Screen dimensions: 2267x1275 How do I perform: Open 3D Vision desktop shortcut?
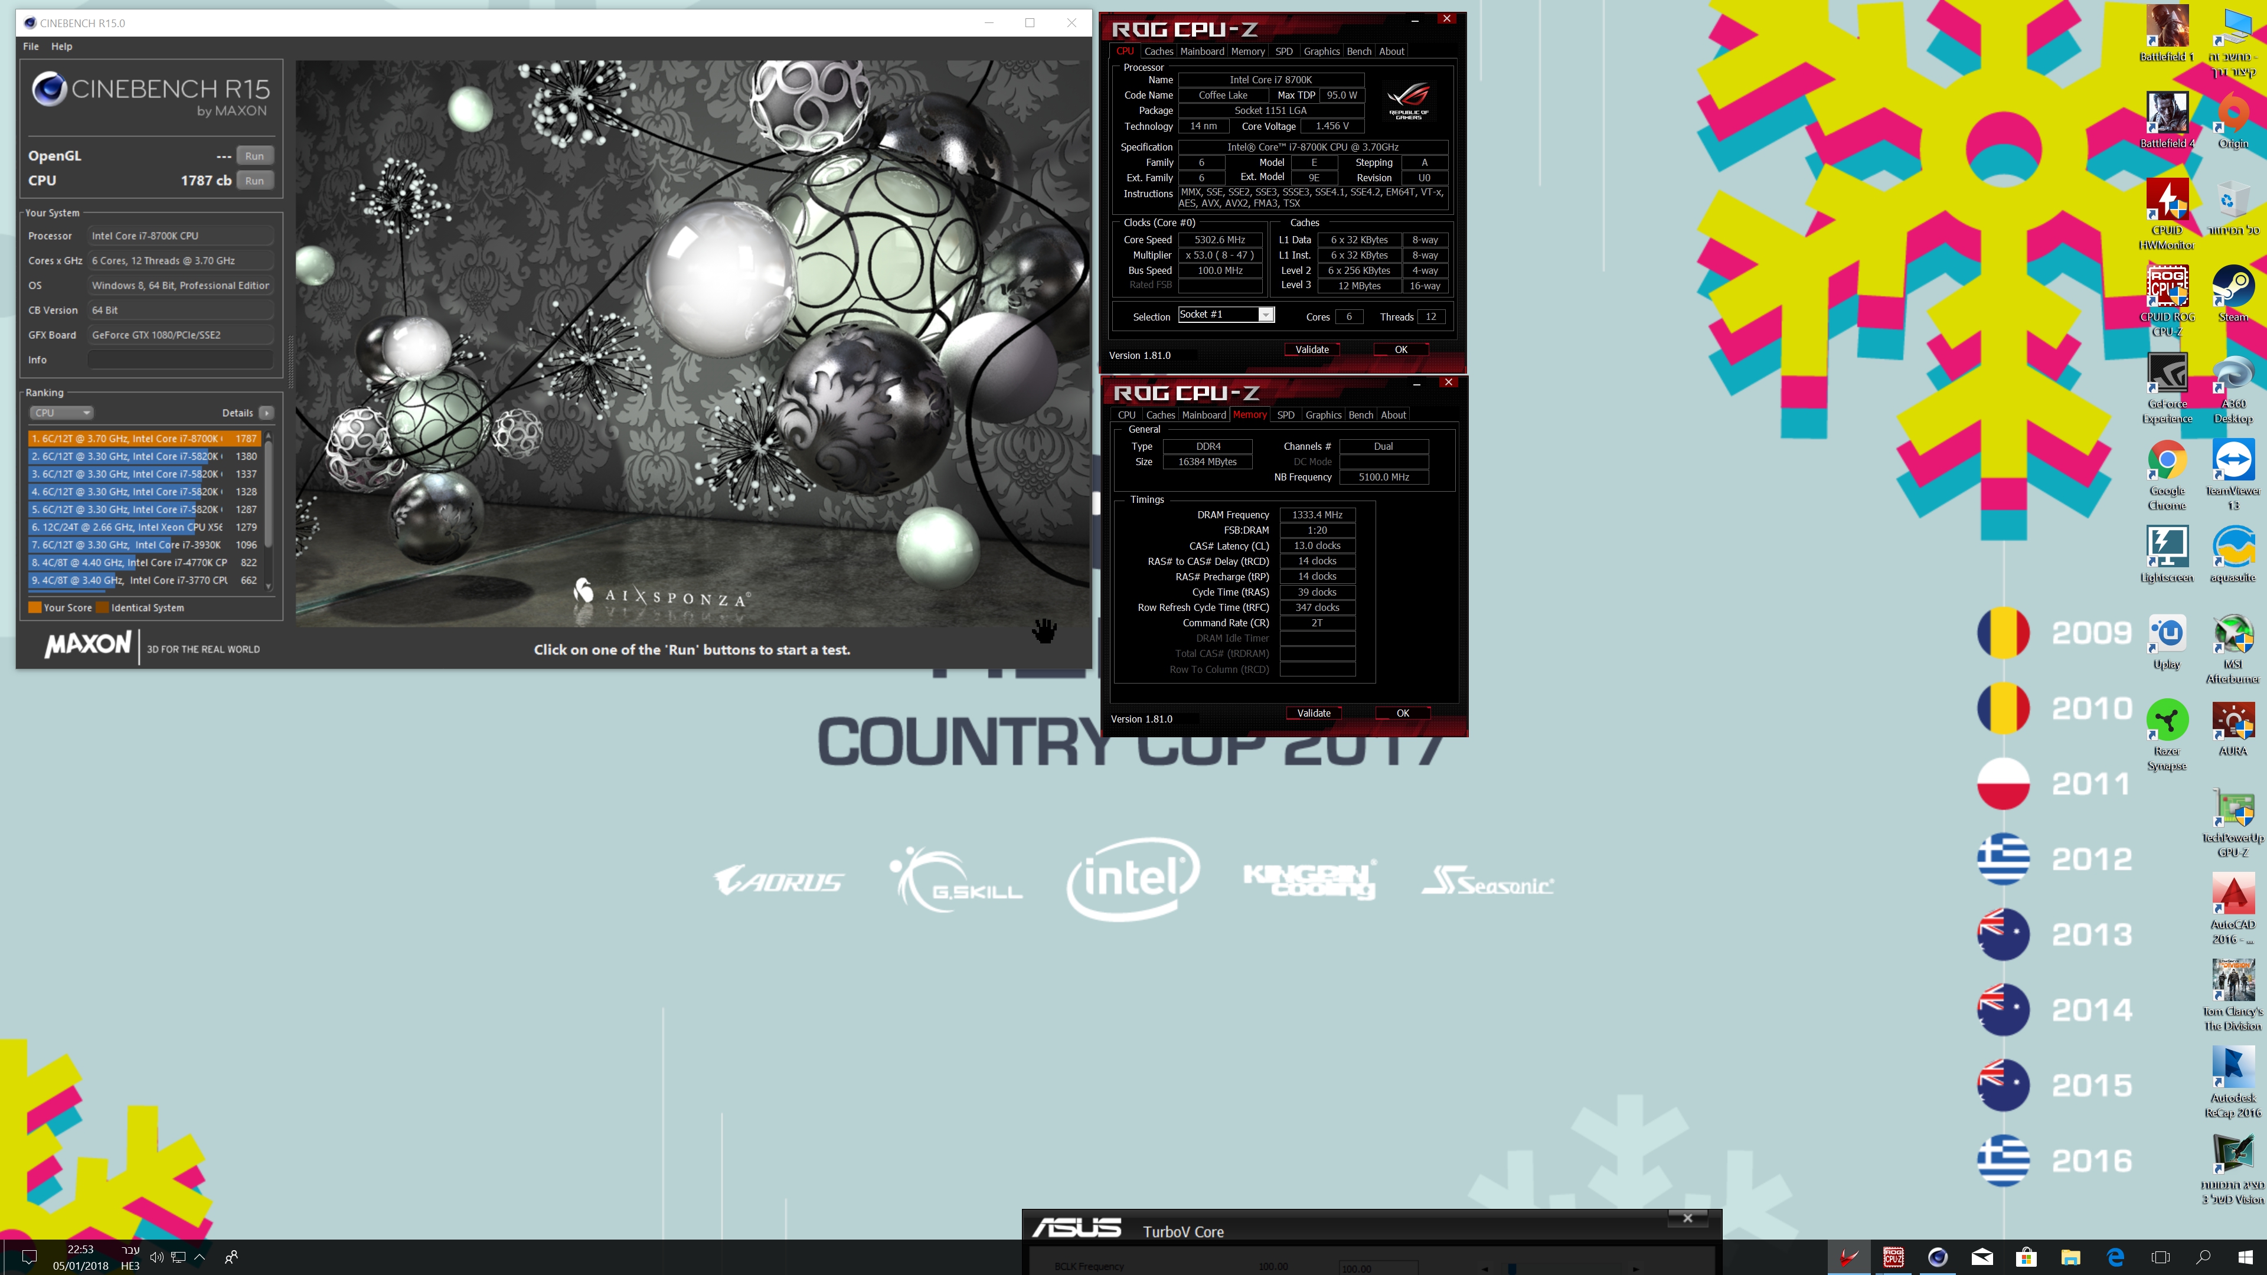point(2233,1171)
